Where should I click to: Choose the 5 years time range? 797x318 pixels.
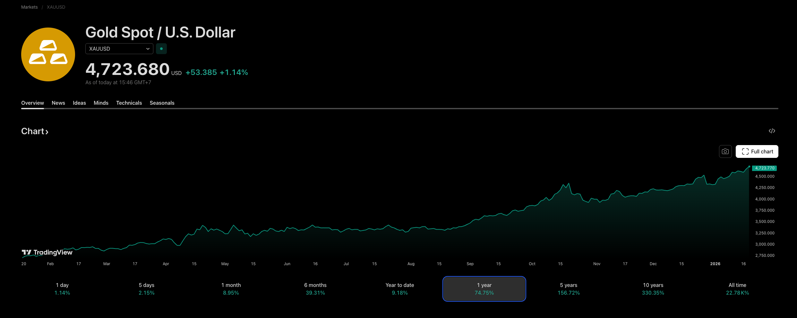[x=568, y=289]
